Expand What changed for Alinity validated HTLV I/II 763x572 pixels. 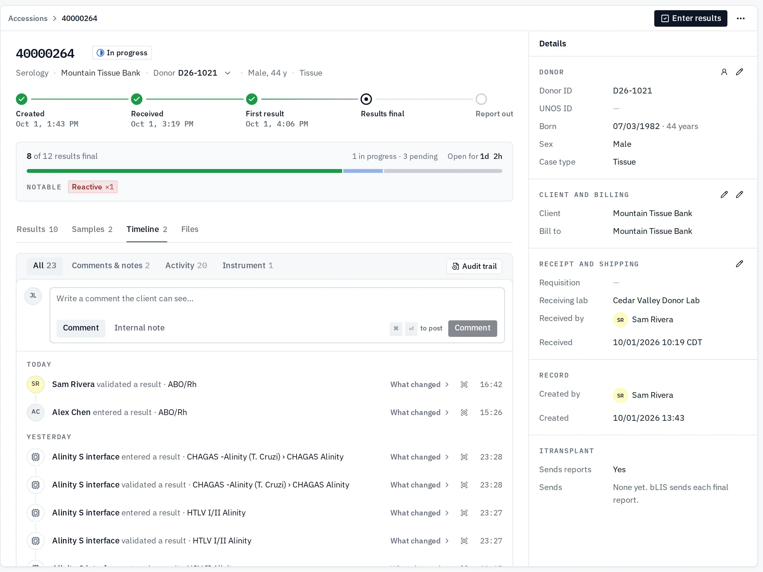coord(419,541)
